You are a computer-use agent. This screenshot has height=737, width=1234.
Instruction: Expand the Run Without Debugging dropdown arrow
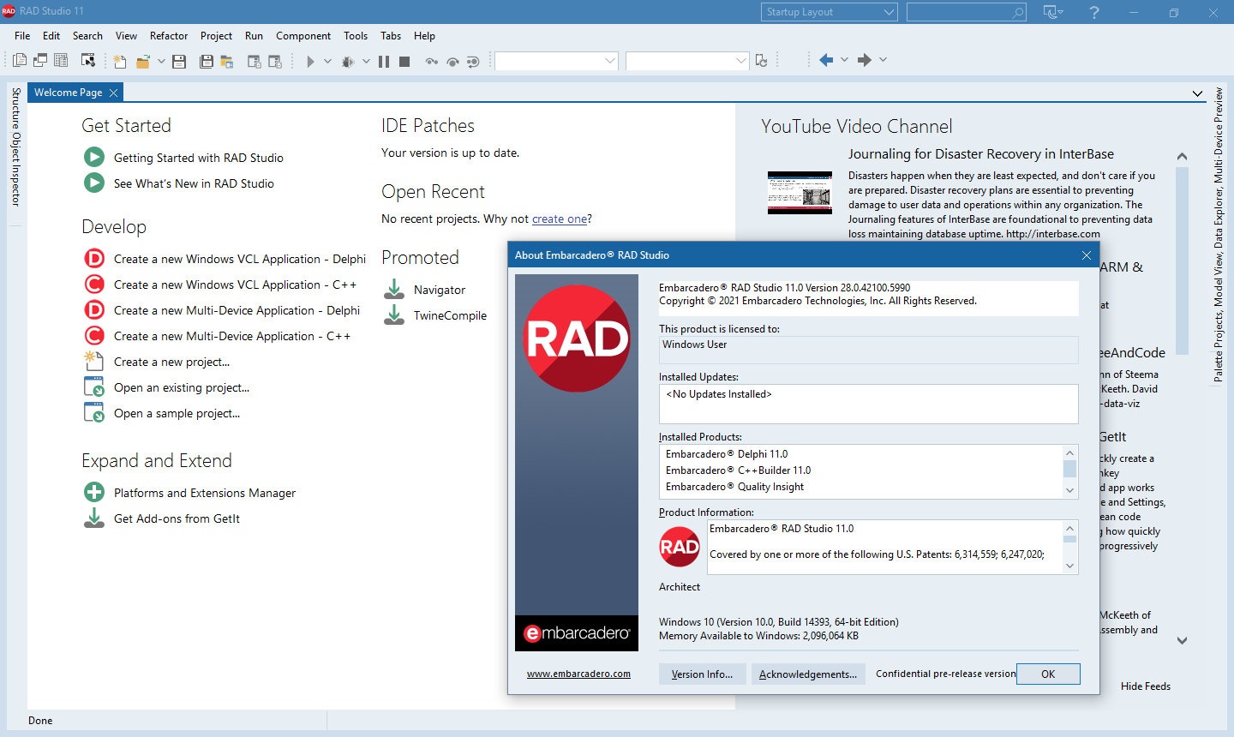[x=366, y=61]
